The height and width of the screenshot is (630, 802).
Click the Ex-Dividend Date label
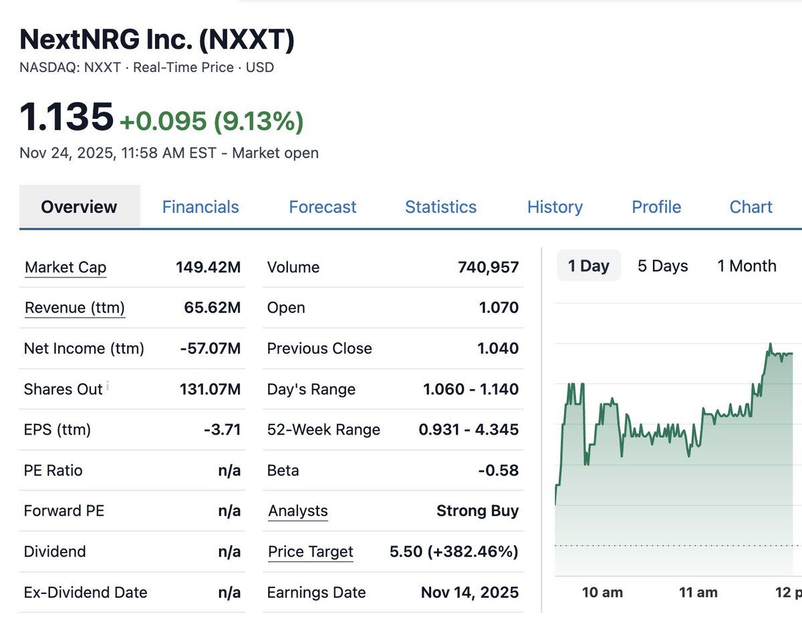click(86, 593)
